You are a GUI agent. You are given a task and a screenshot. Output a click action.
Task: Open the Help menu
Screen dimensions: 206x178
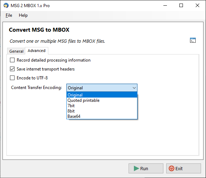tap(23, 15)
